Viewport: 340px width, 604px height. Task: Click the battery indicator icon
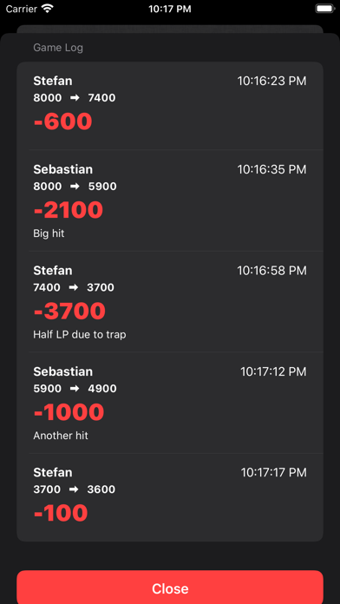click(324, 9)
